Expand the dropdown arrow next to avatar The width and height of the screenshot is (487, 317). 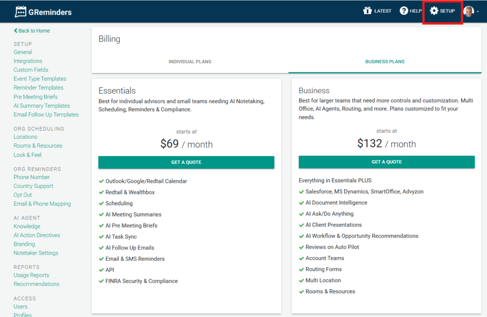[x=477, y=12]
